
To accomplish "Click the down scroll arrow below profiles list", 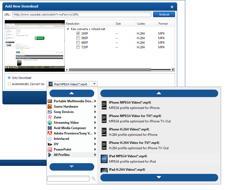I will (x=159, y=177).
